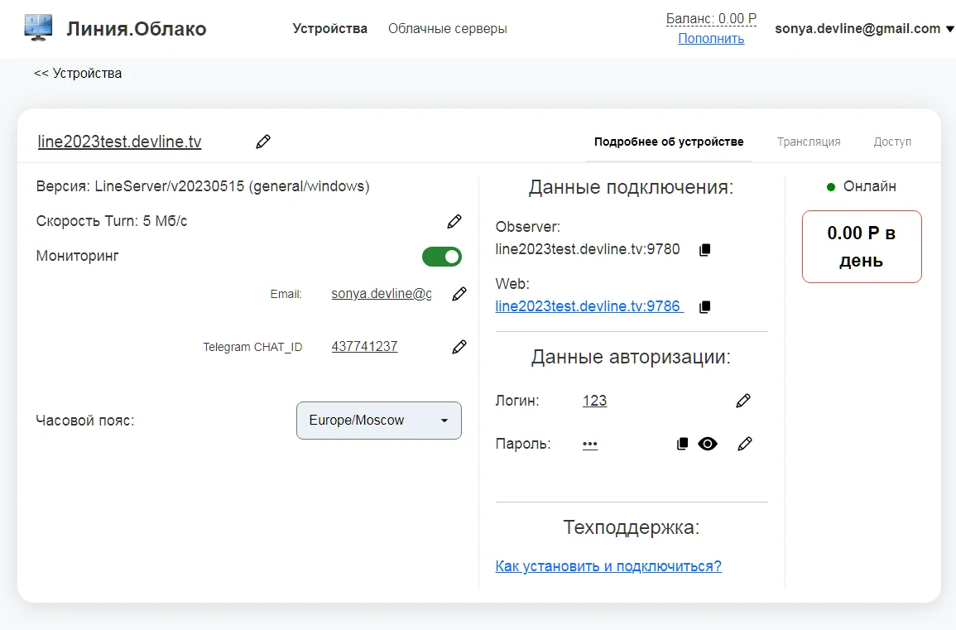This screenshot has height=630, width=956.
Task: Go back via << Устройства link
Action: 78,73
